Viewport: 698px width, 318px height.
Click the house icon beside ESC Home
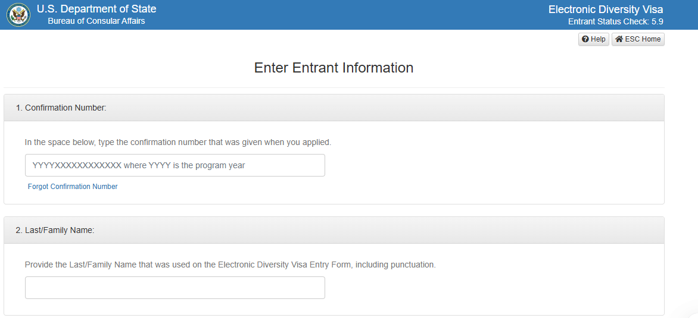tap(619, 39)
